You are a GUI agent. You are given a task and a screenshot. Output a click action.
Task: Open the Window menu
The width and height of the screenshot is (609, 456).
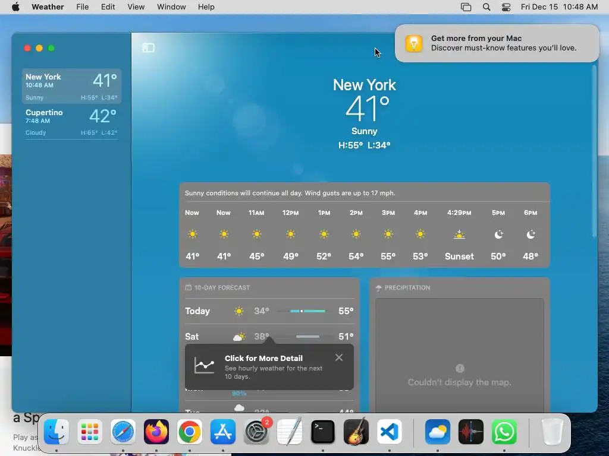coord(171,7)
